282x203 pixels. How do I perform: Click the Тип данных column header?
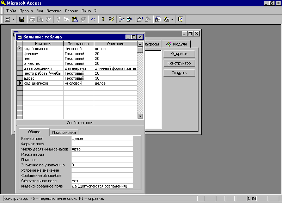click(x=79, y=44)
